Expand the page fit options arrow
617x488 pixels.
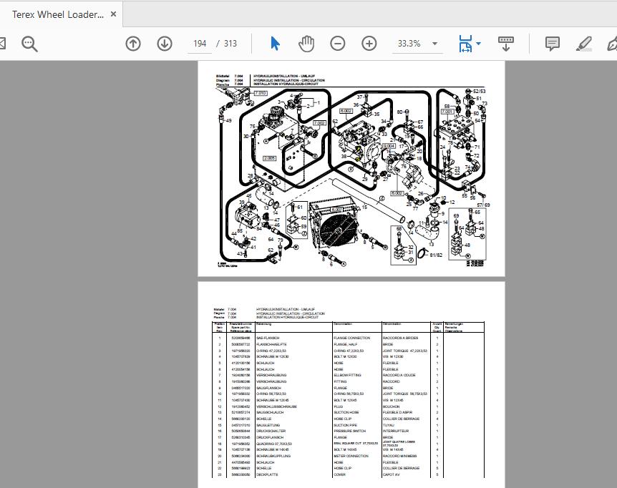[479, 44]
